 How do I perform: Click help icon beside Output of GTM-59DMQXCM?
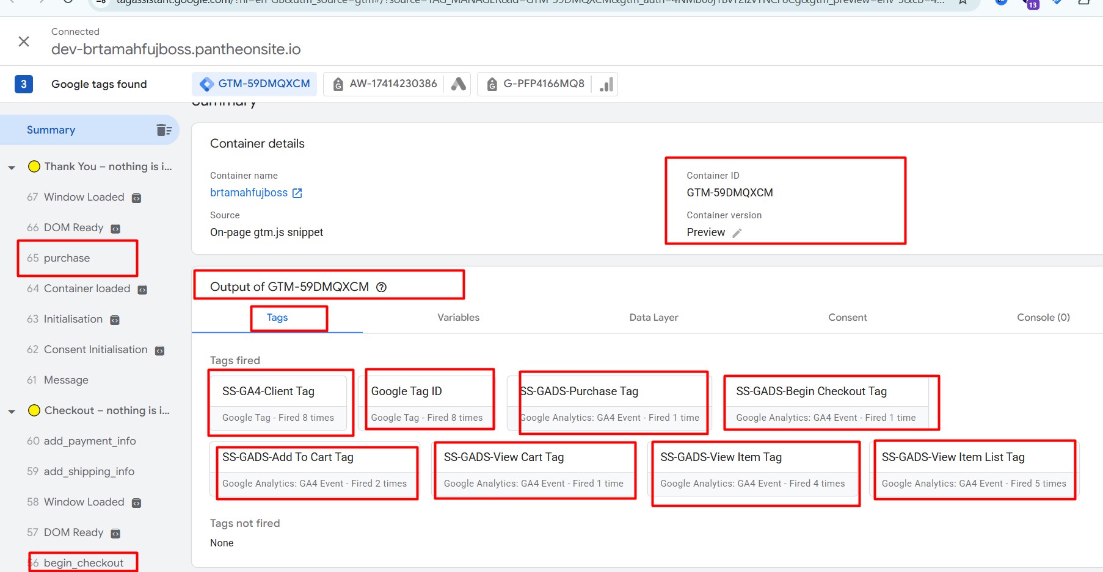382,287
